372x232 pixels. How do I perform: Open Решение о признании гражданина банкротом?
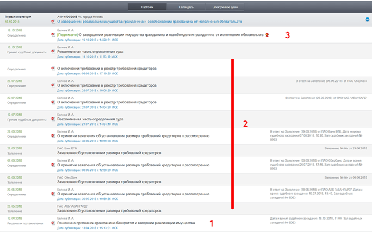126,223
